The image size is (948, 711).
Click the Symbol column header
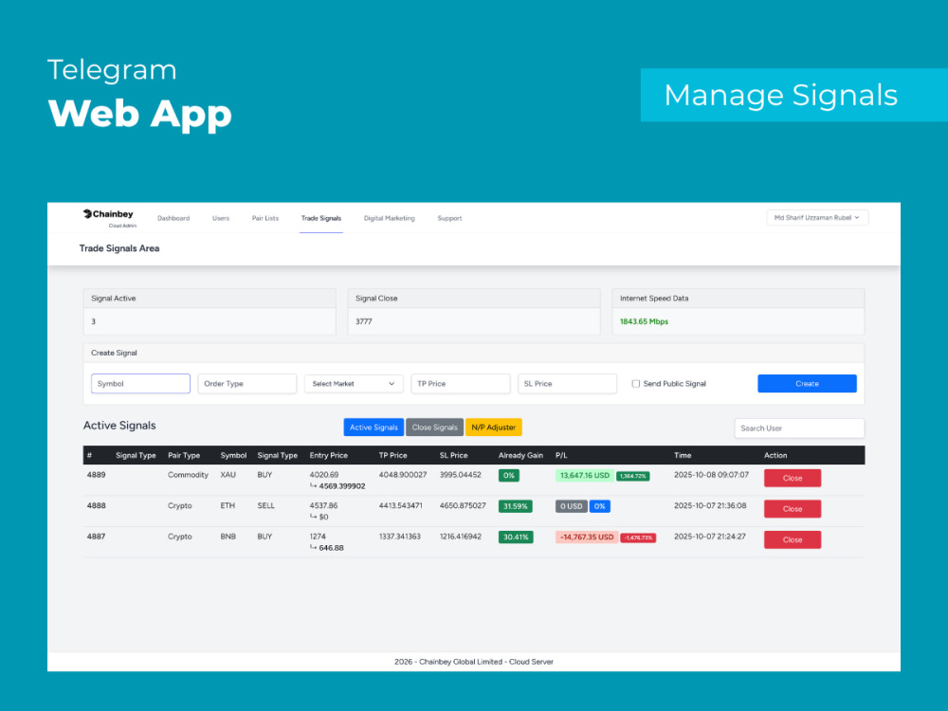pos(233,455)
